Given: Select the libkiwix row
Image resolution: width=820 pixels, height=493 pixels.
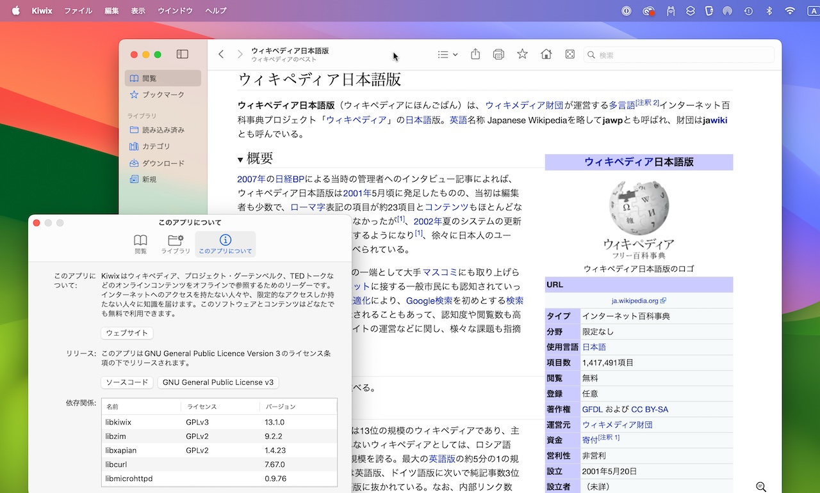Looking at the screenshot, I should tap(220, 422).
